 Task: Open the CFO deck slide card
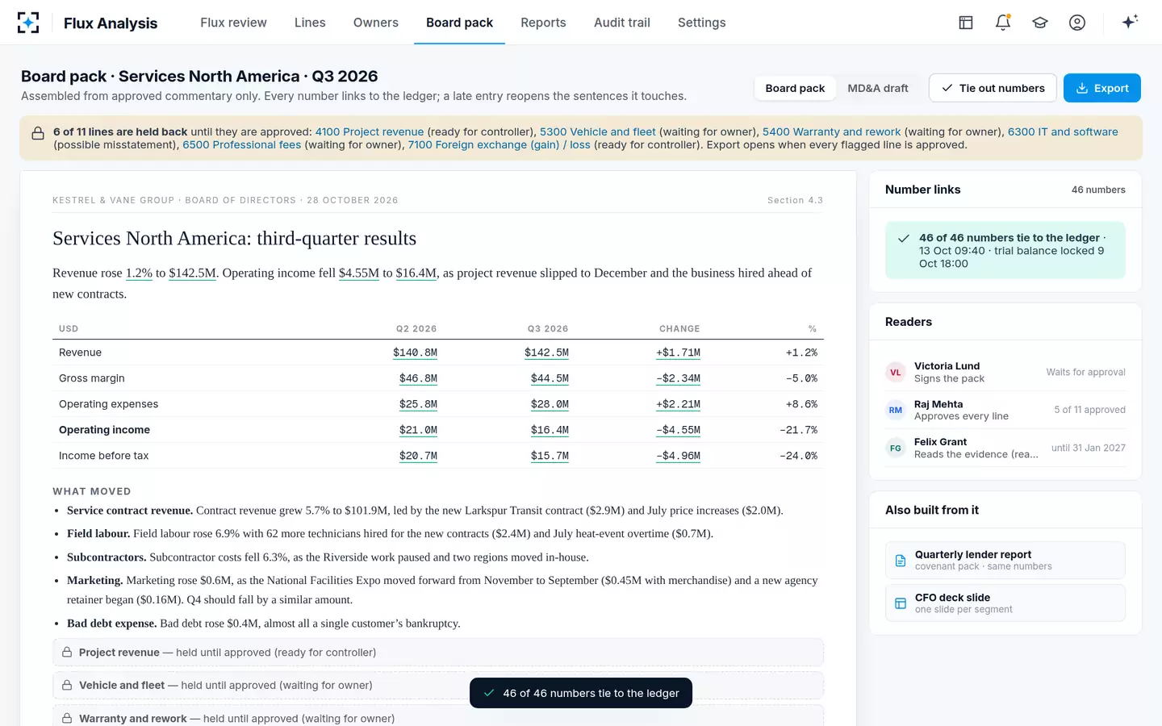tap(1005, 603)
